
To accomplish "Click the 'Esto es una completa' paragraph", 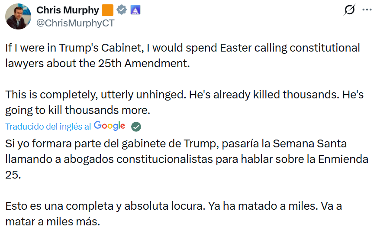I will click(174, 214).
